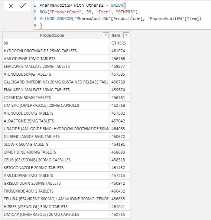Select item cell 458518
The height and width of the screenshot is (220, 211).
pyautogui.click(x=120, y=160)
